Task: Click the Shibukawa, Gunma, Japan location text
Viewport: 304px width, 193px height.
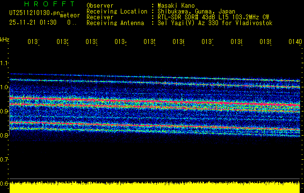Action: point(196,11)
